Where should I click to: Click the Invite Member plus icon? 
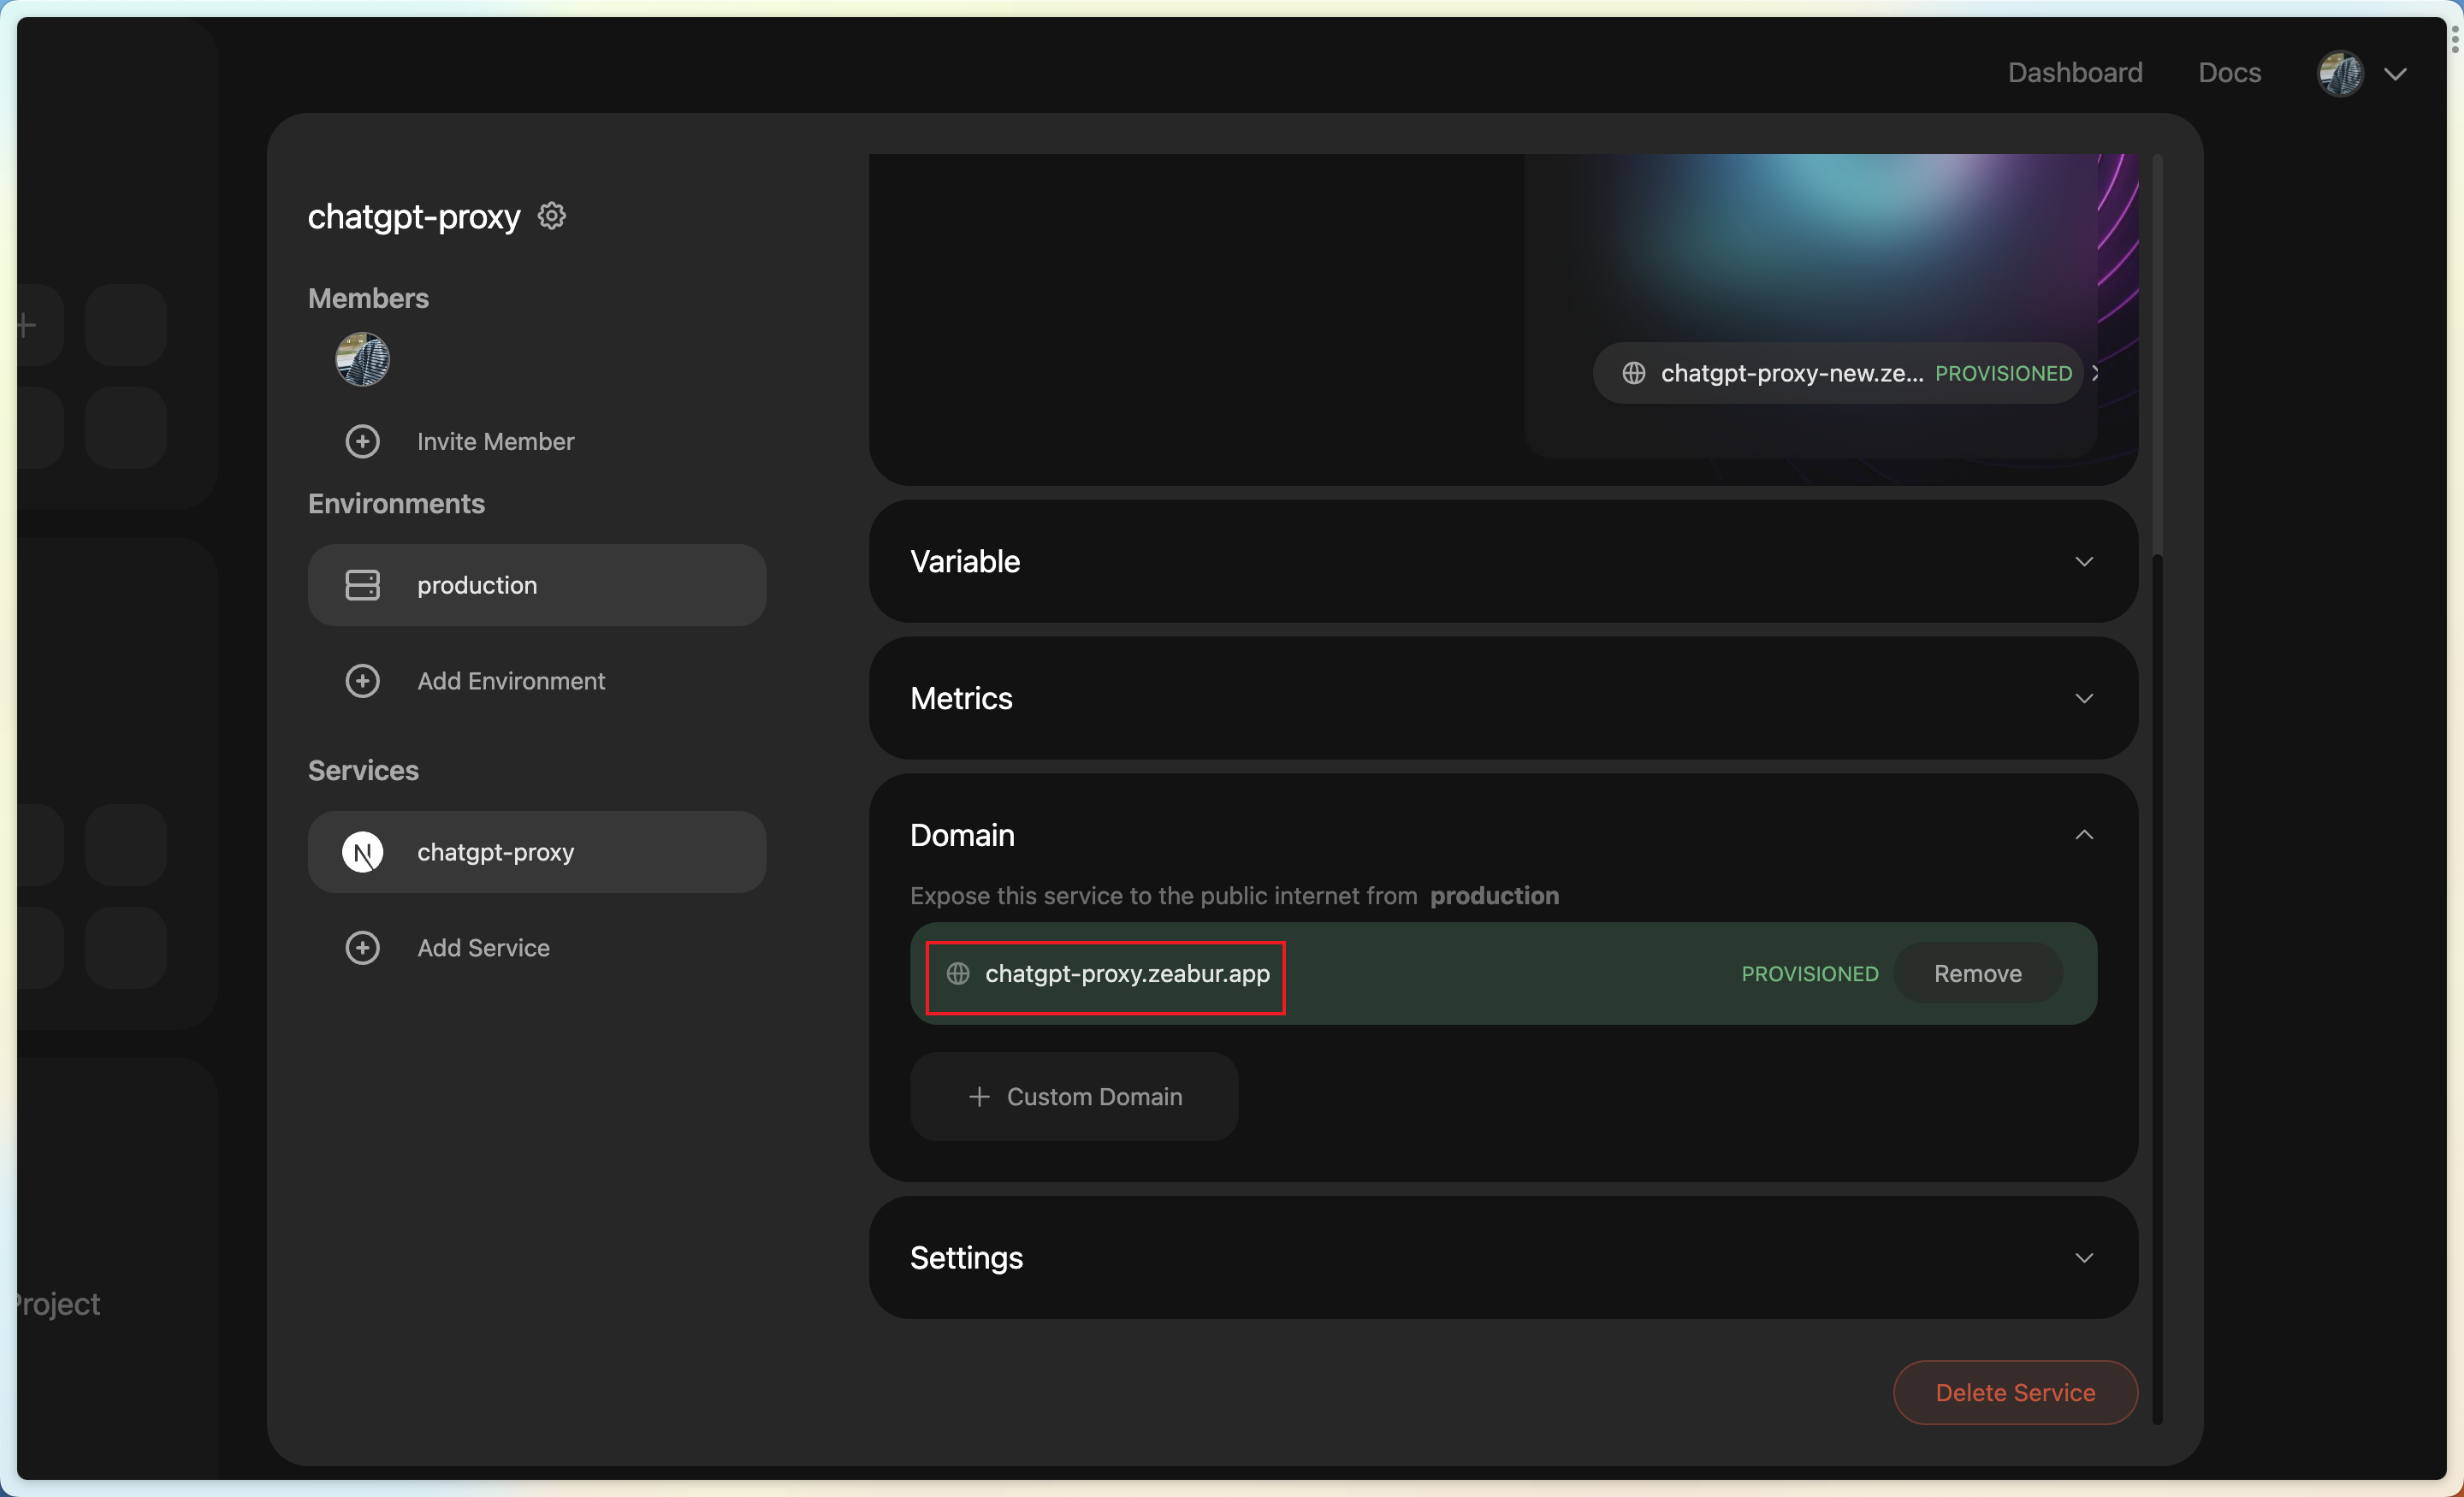pos(362,441)
